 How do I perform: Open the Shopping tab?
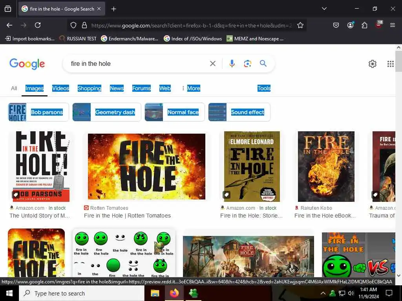(x=89, y=88)
